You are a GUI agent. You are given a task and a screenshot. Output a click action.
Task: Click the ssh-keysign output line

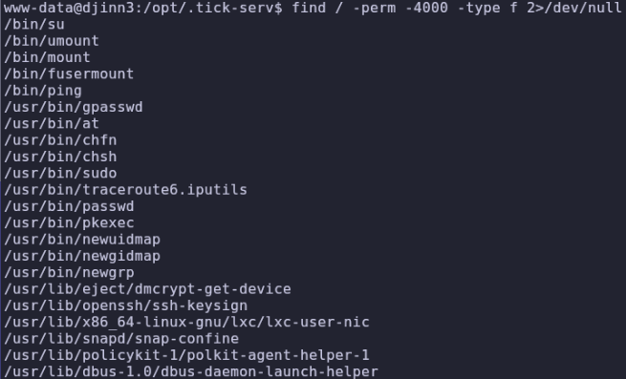[126, 306]
